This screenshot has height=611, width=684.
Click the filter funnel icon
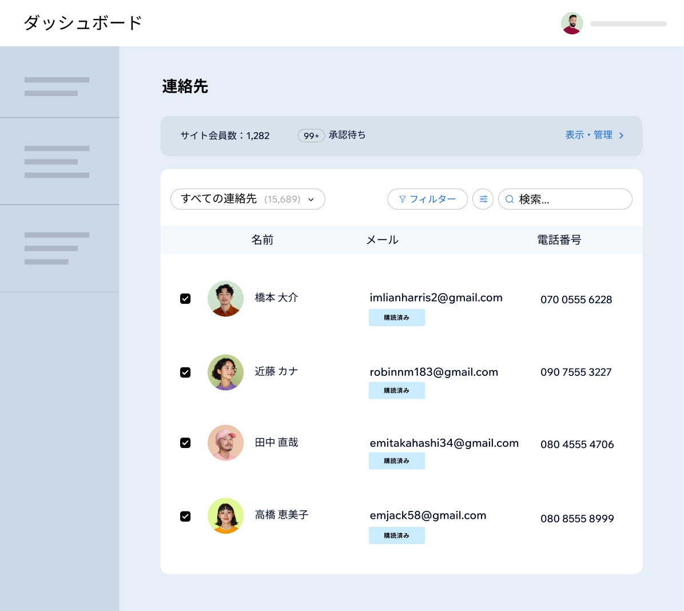pos(403,199)
